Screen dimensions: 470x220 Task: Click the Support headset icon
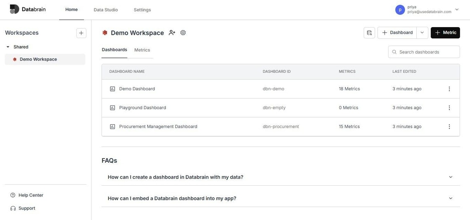(13, 208)
